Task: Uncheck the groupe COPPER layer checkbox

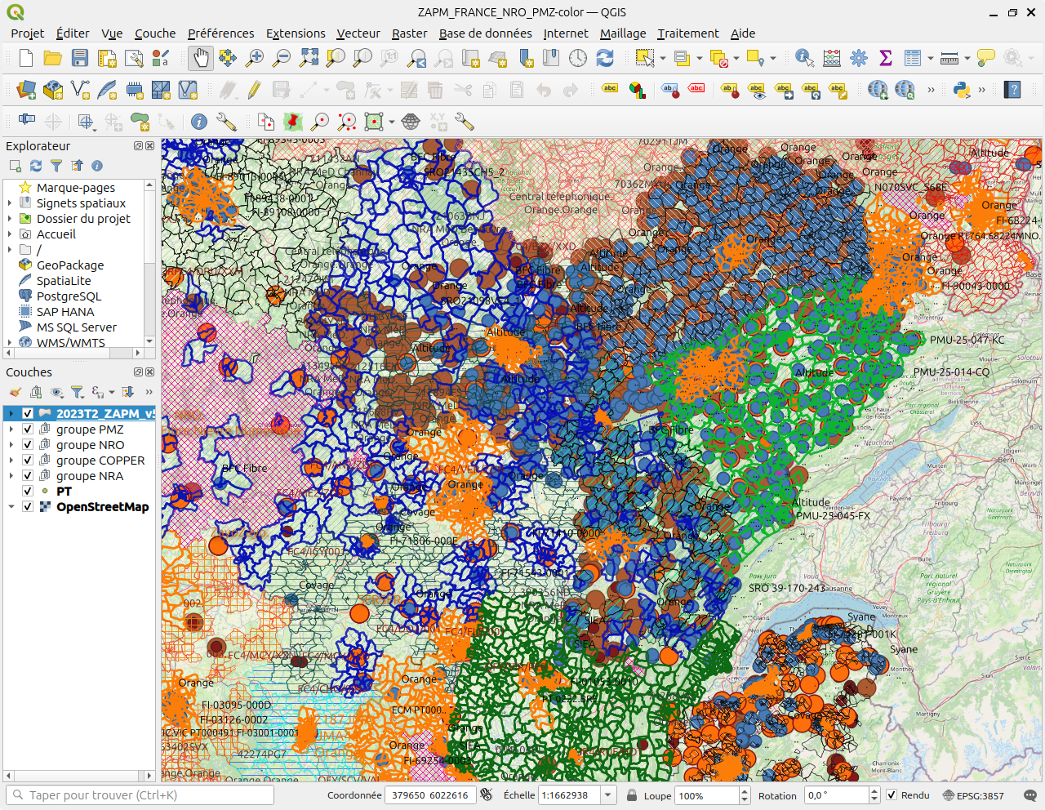Action: pyautogui.click(x=28, y=461)
